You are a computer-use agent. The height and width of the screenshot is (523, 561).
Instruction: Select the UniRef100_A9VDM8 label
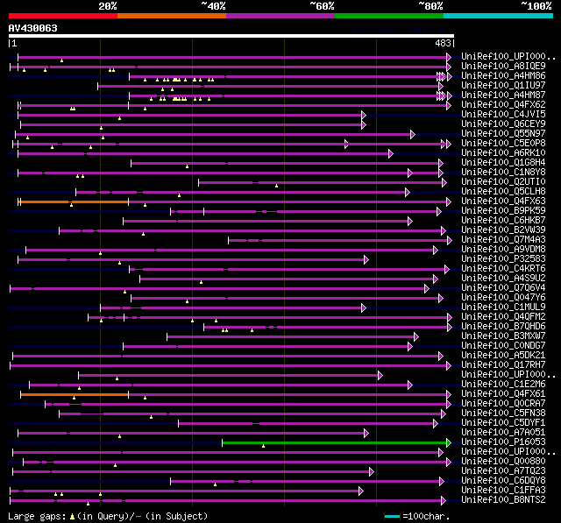pyautogui.click(x=503, y=250)
